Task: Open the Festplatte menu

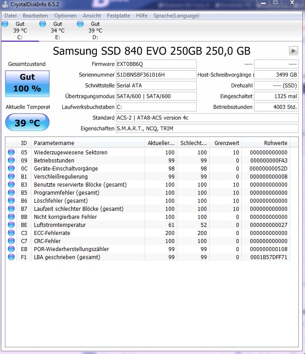Action: (x=118, y=16)
